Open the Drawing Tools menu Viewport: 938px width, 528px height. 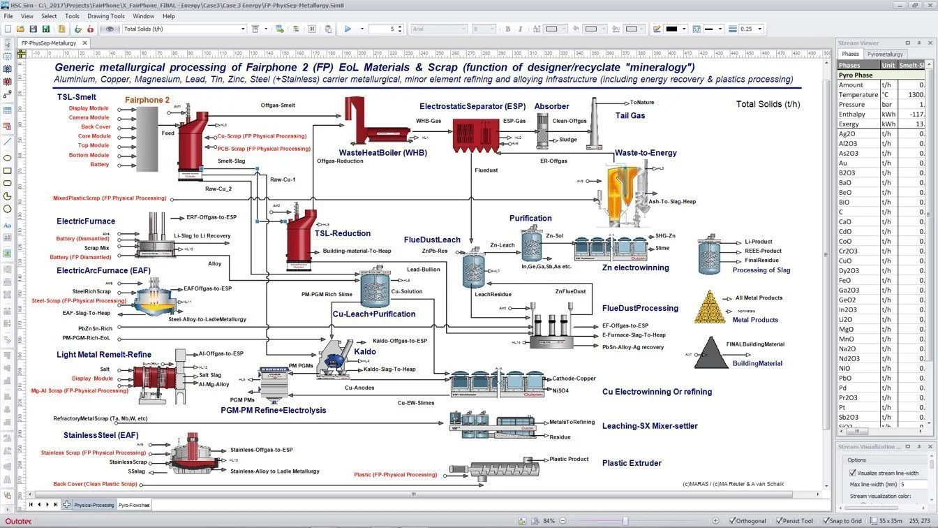coord(106,16)
